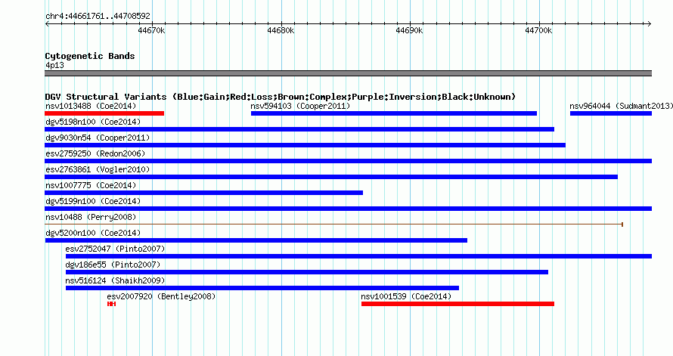
Task: Click the 44690k ruler tick label
Action: pyautogui.click(x=409, y=31)
